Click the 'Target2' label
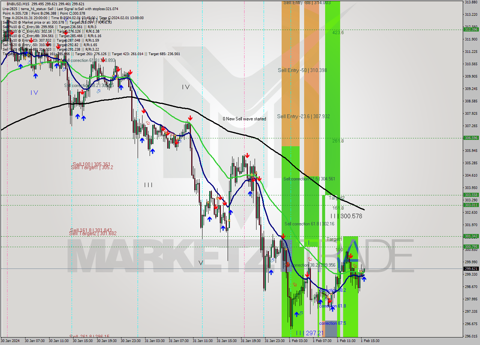Viewport: 480px width, 345px height. 336,198
